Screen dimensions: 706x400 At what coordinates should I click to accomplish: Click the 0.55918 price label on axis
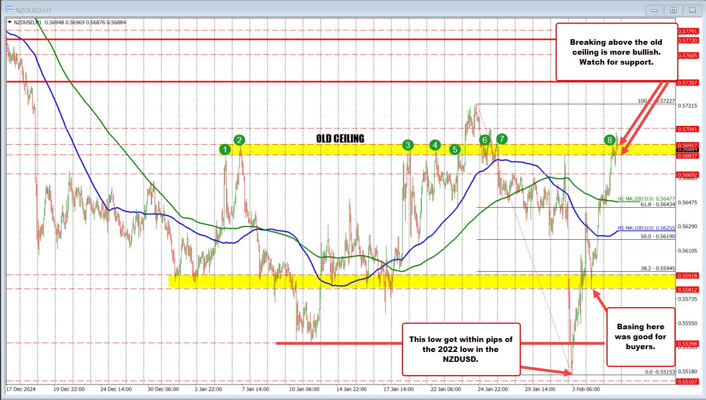[688, 275]
